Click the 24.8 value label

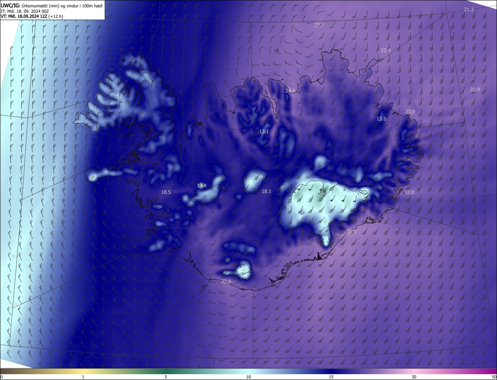point(290,91)
